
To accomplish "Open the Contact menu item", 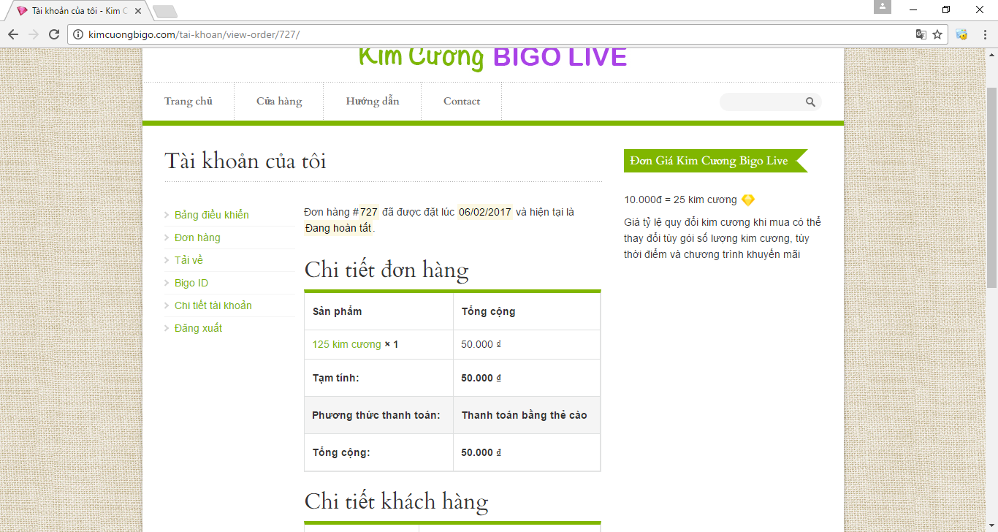I will 462,102.
